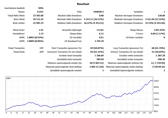This screenshot has width=168, height=118.
Task: Select Relatieve Saldo Drawdown value 26.57% (4 243.51)
Action: click(x=94, y=23)
